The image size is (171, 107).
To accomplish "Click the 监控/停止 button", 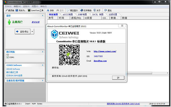I will pyautogui.click(x=23, y=31).
